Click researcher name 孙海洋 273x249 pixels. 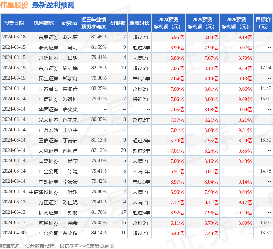click(x=70, y=151)
